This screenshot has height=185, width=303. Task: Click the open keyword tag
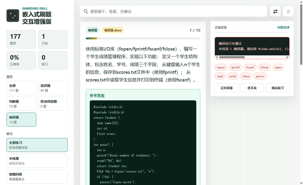(x=278, y=67)
